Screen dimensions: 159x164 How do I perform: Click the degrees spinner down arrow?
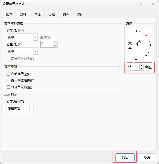(141, 68)
